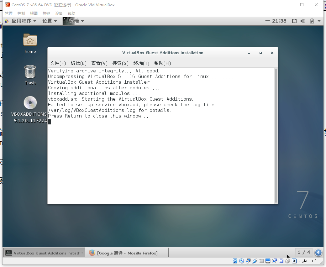Open network adapter indicator in status bar
The height and width of the screenshot is (267, 326).
point(248,261)
